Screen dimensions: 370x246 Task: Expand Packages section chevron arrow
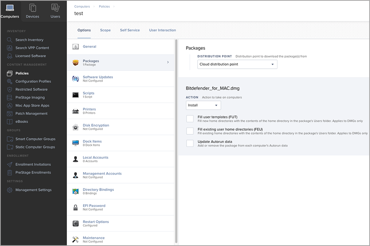coord(168,62)
